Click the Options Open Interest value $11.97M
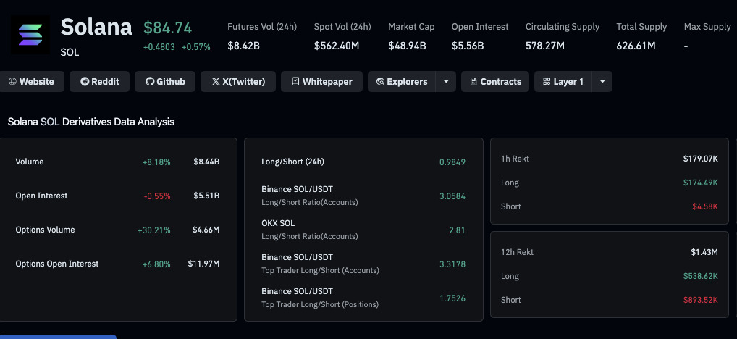The image size is (737, 339). tap(204, 264)
